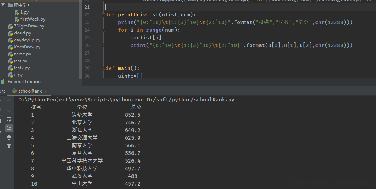Click score 852.5 in console output
Screen dimensions: 376x189
133,115
